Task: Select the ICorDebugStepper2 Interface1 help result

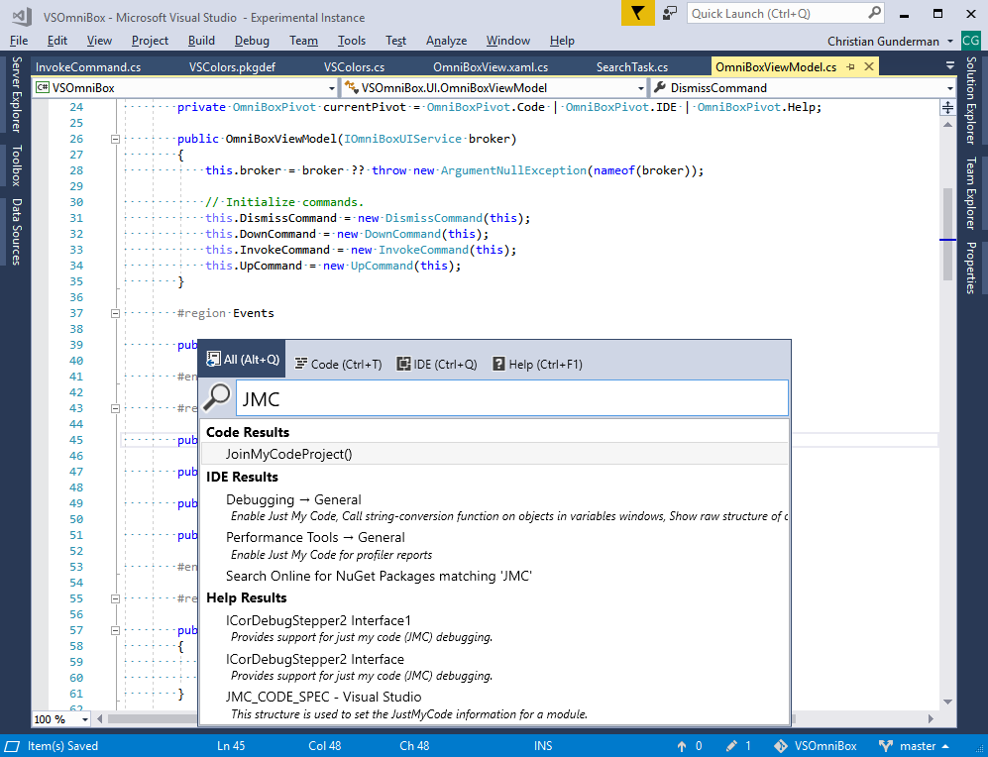Action: pyautogui.click(x=494, y=628)
